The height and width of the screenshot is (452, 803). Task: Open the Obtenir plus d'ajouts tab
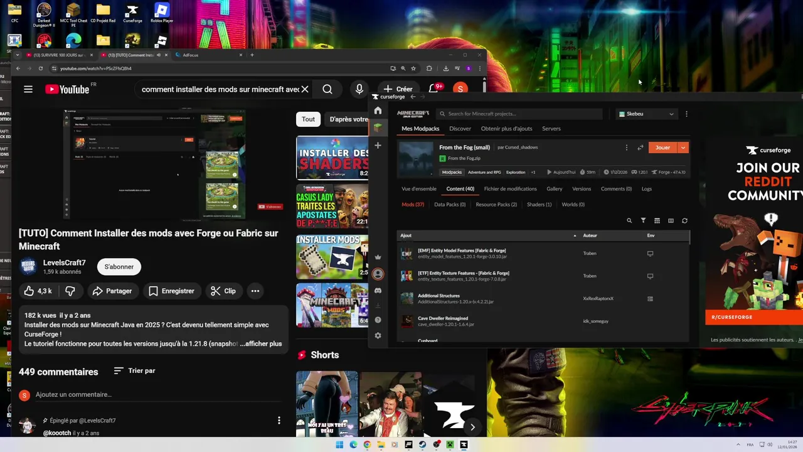click(x=506, y=129)
